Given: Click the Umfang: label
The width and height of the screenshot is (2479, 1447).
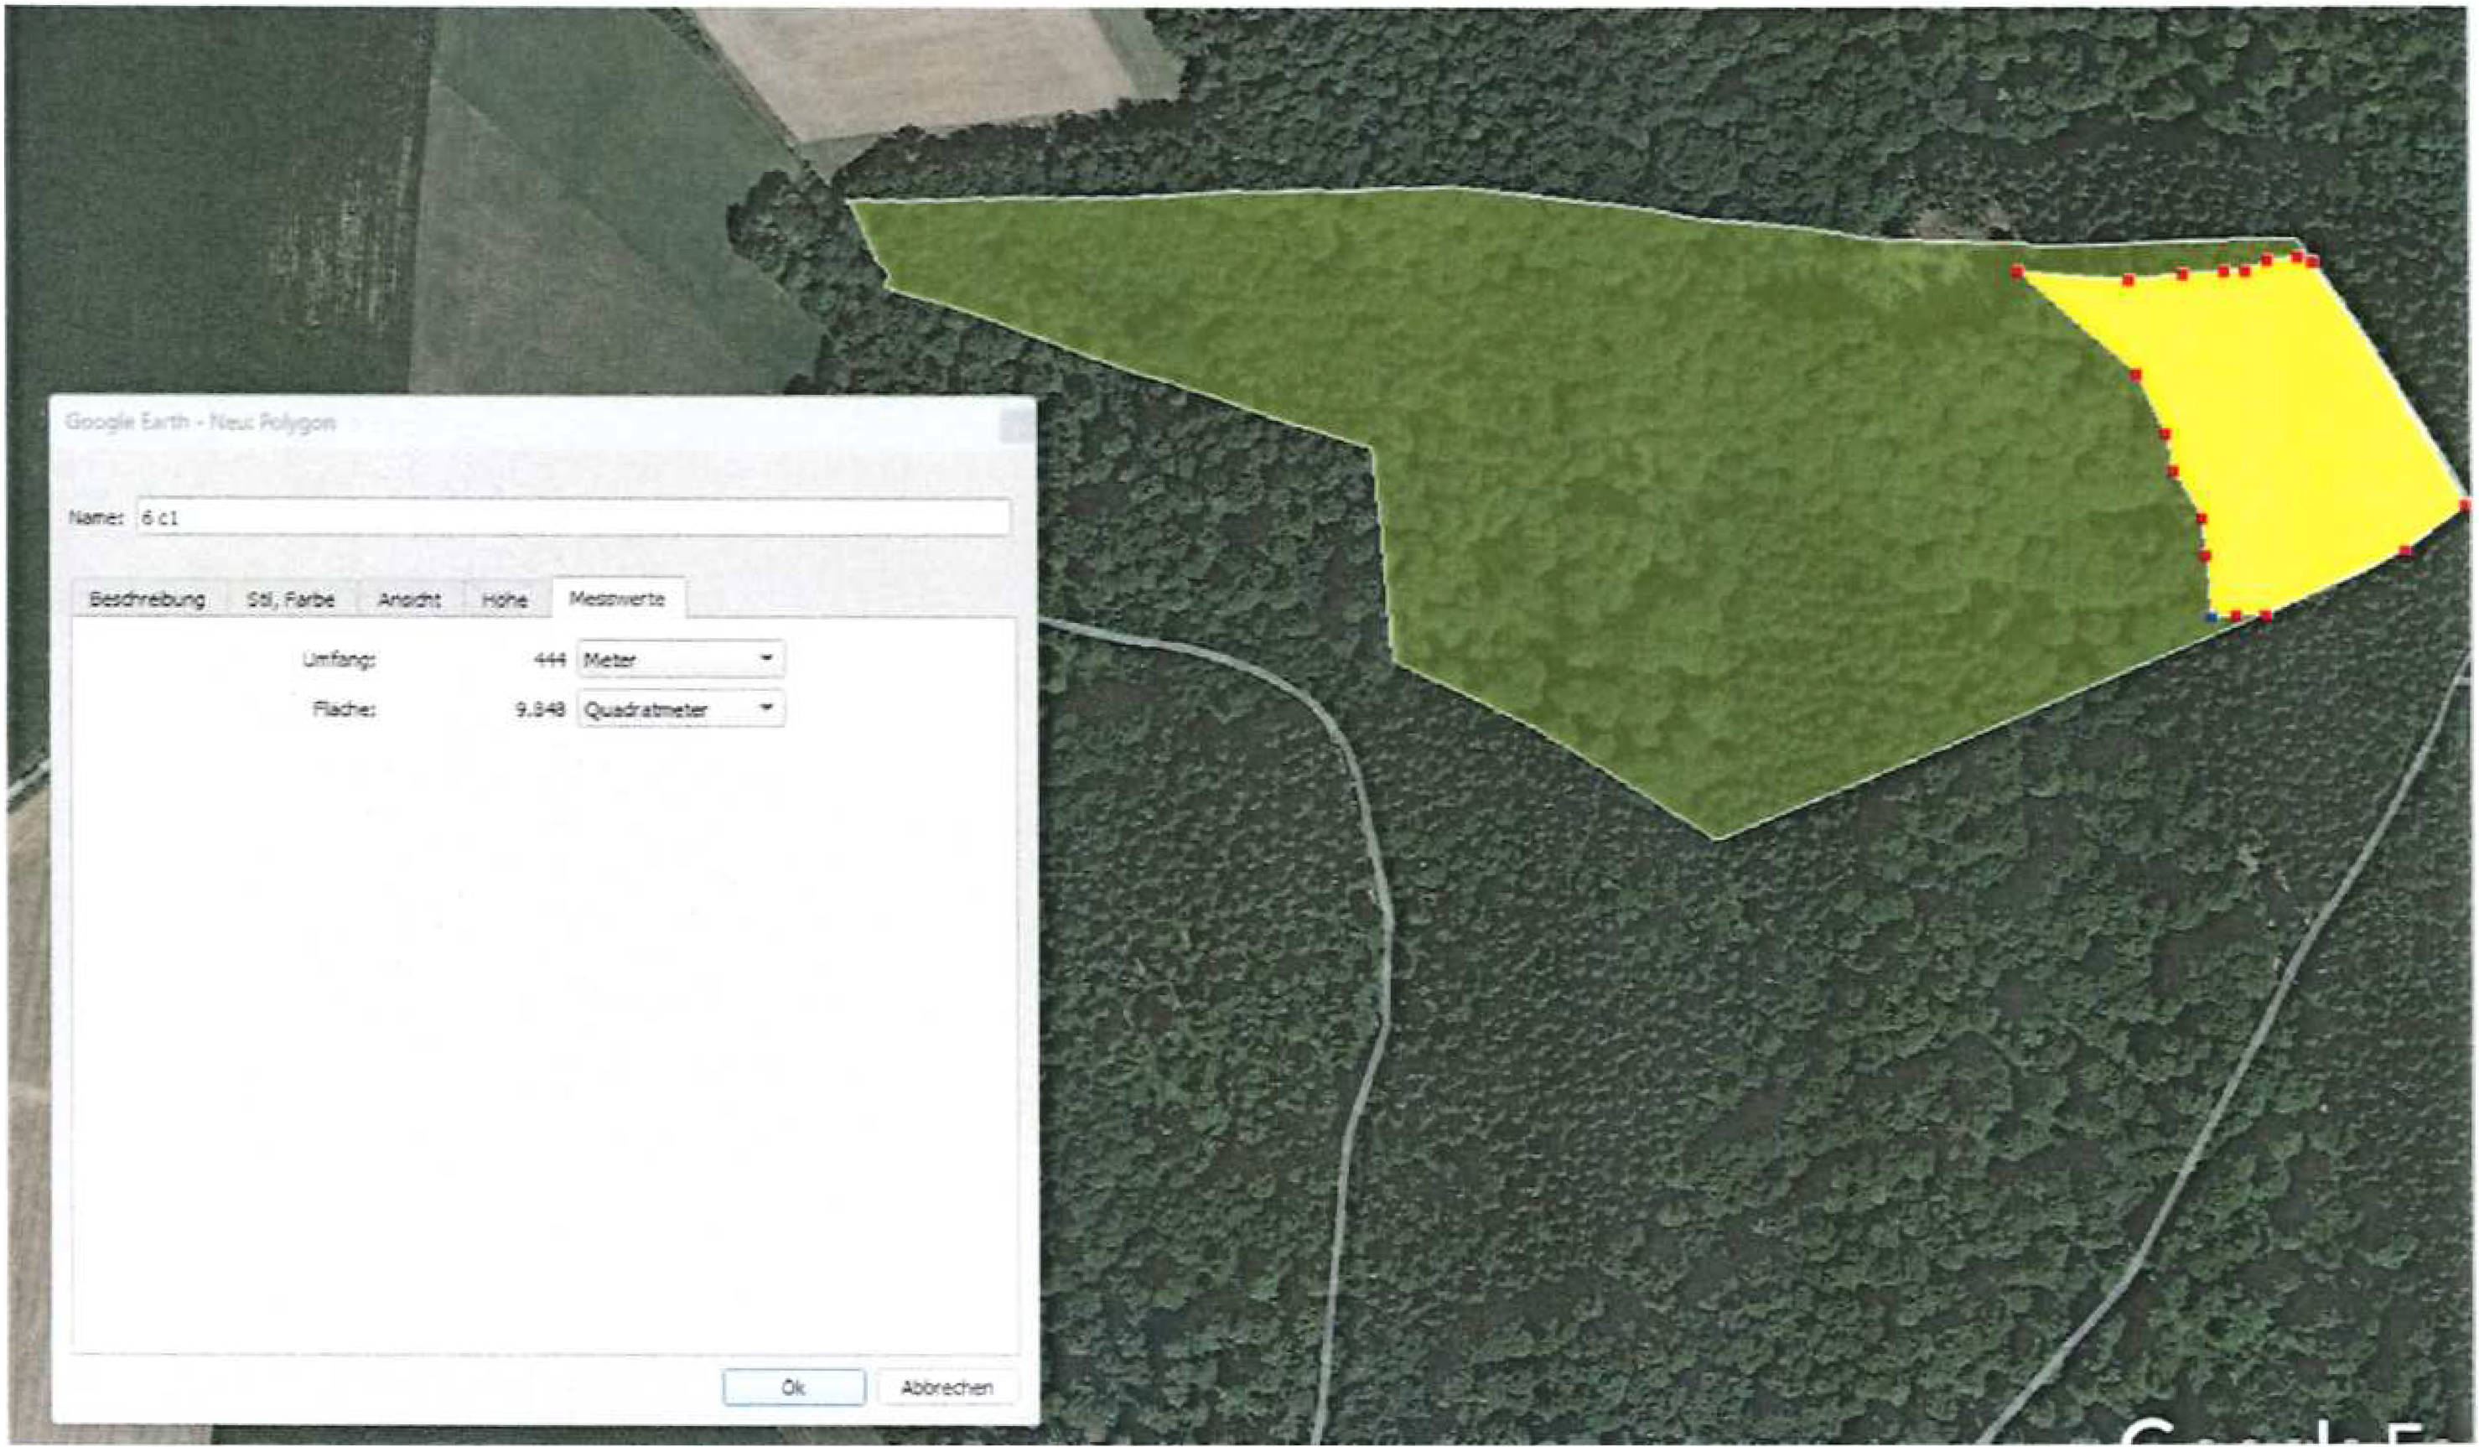Looking at the screenshot, I should point(340,659).
